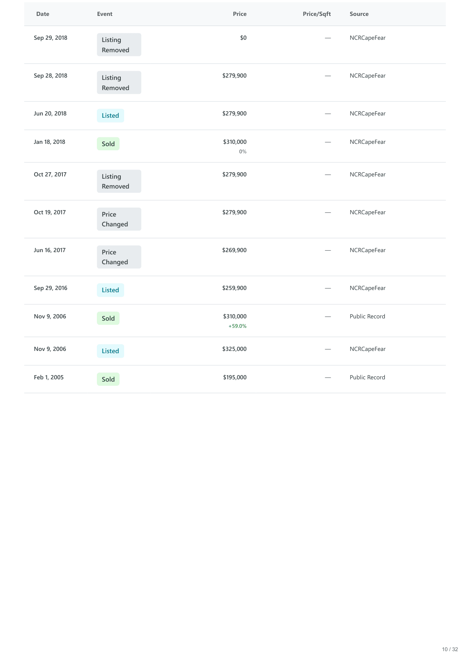Click the Event column header
Screen dimensions: 470x664
coord(104,14)
